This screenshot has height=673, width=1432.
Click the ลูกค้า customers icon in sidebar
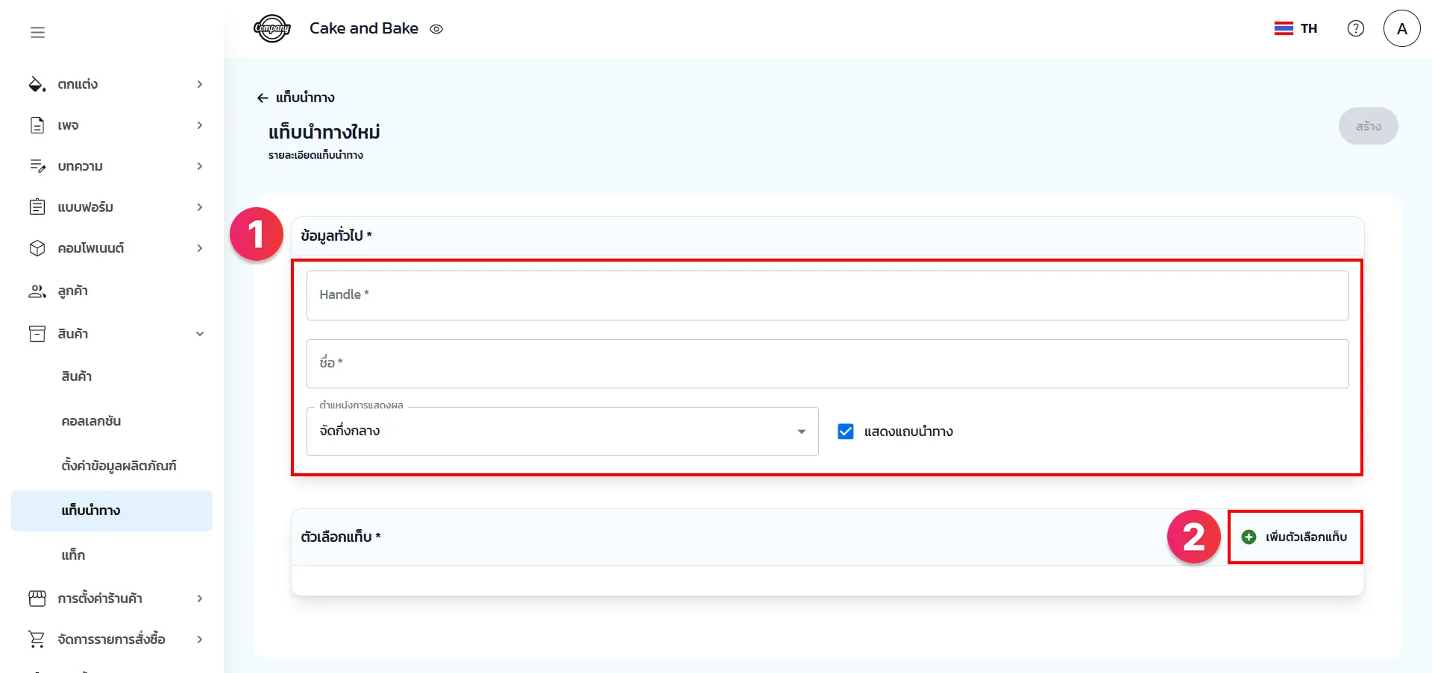37,291
